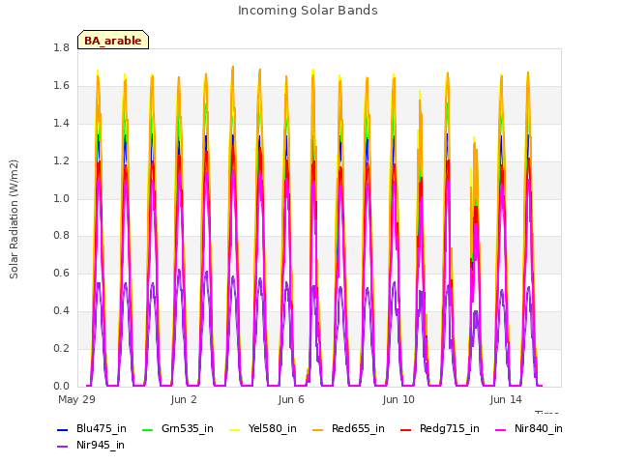Screen dimensions: 619x464
Task: Click the 0.0 y-axis tick label
Action: (61, 386)
